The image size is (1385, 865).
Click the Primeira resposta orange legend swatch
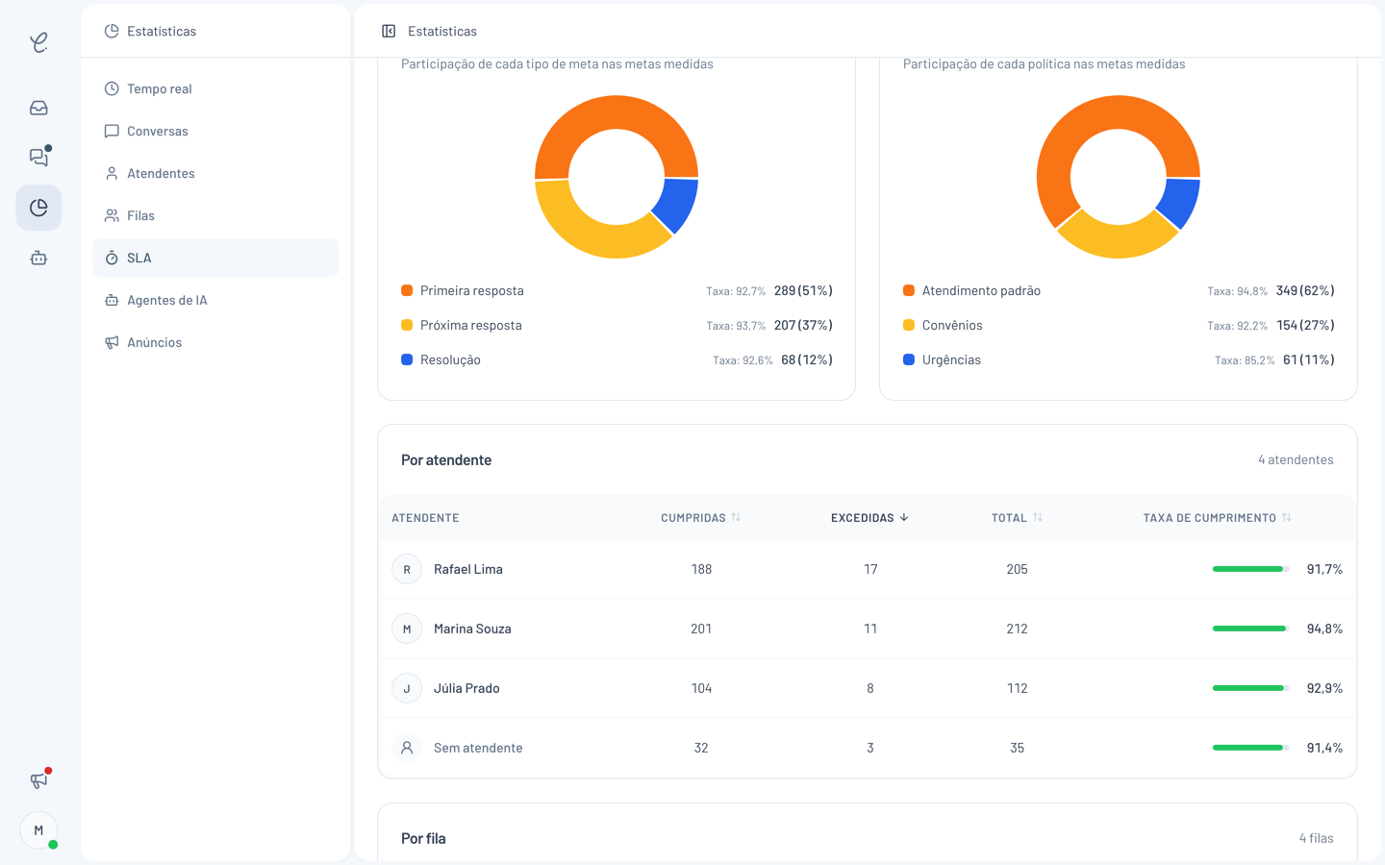[407, 290]
